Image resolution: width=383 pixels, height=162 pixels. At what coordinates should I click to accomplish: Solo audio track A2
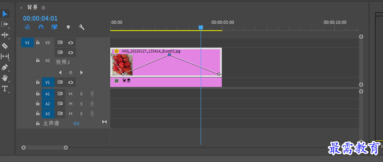click(81, 104)
